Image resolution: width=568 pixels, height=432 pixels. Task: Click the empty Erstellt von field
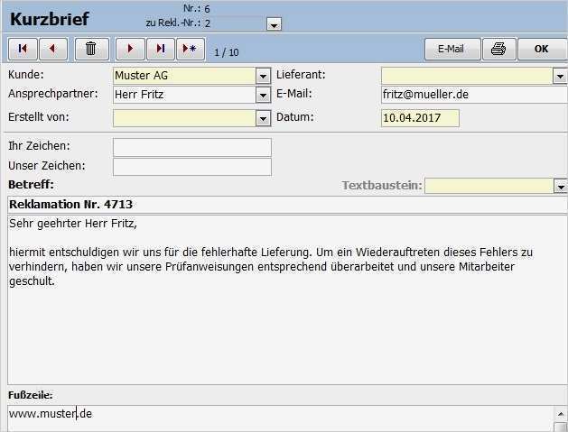pos(184,118)
